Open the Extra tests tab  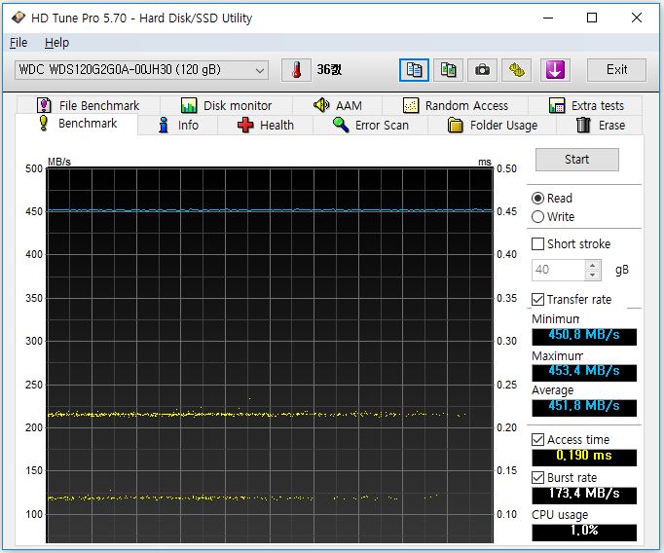586,105
